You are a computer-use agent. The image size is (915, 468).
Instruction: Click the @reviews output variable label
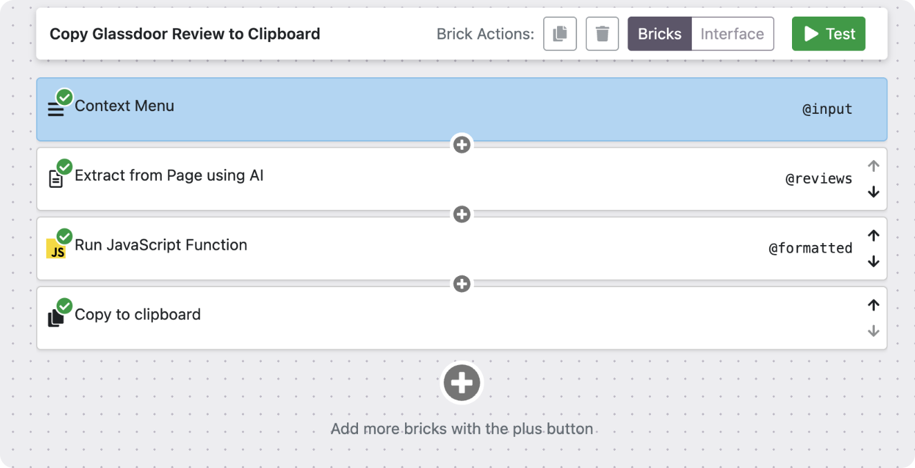tap(819, 179)
